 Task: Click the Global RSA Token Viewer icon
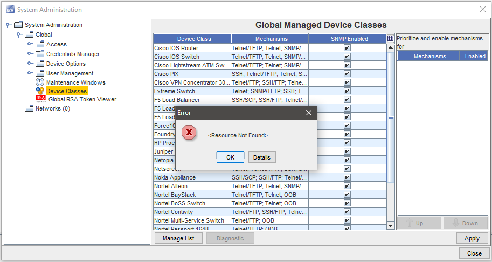(x=40, y=99)
